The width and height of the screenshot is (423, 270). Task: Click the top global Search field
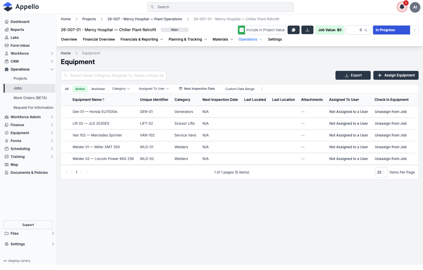(x=221, y=7)
